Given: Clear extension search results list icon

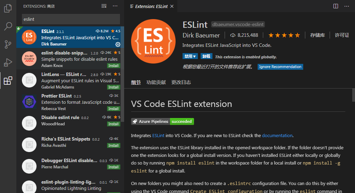Looking at the screenshot, I should point(104,6).
